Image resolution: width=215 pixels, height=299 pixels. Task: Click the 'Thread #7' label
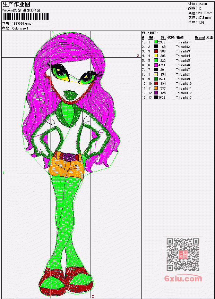(x=183, y=70)
